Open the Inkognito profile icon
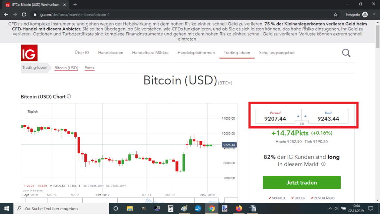The image size is (380, 214). coord(365,14)
